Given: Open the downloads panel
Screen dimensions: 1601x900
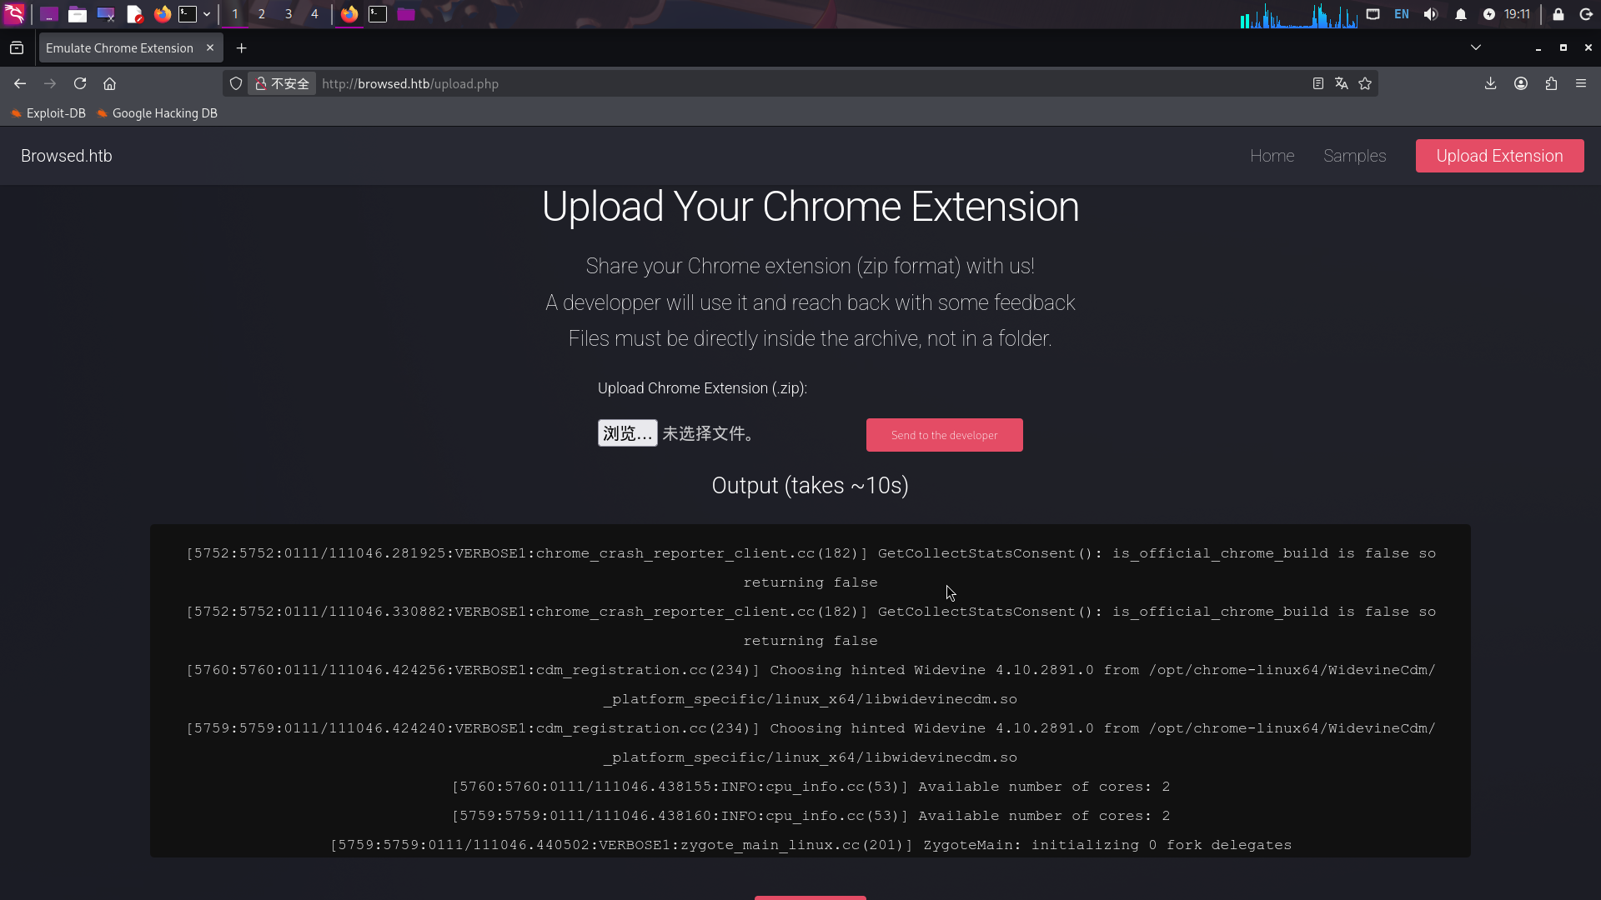Looking at the screenshot, I should pos(1490,83).
